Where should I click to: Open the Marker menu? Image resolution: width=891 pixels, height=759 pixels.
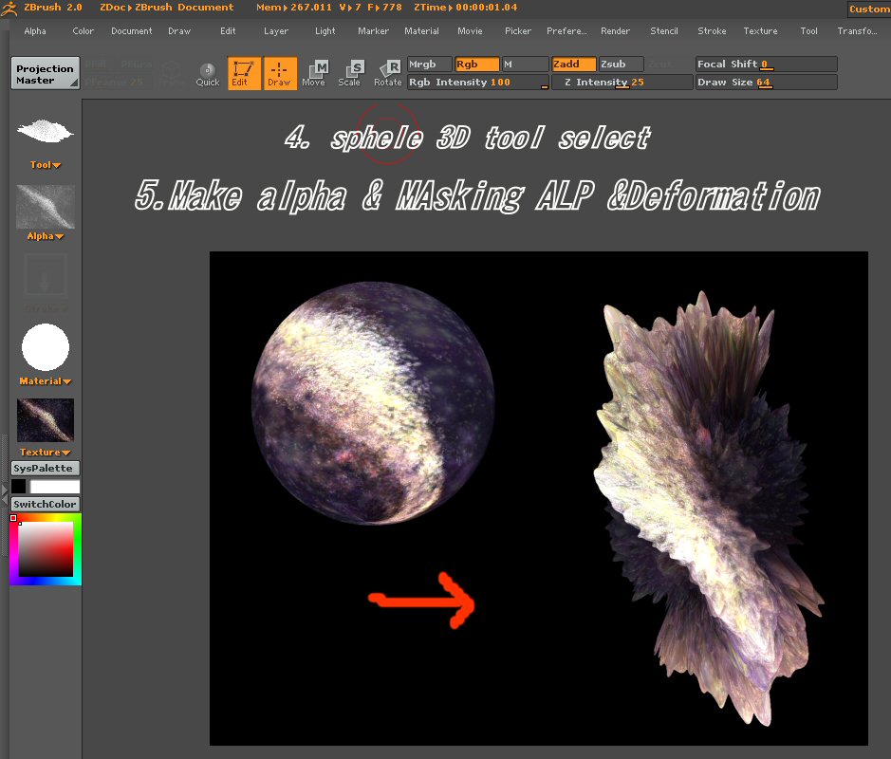coord(373,31)
